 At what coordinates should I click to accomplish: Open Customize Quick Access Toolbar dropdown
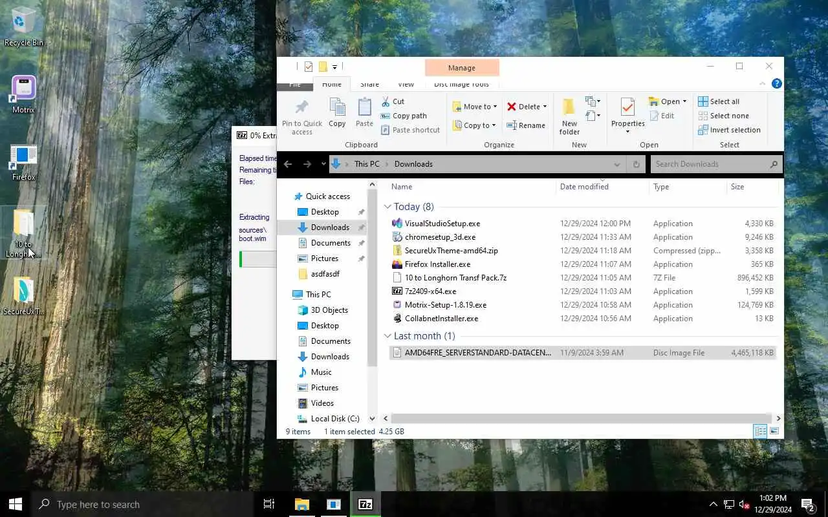tap(334, 67)
